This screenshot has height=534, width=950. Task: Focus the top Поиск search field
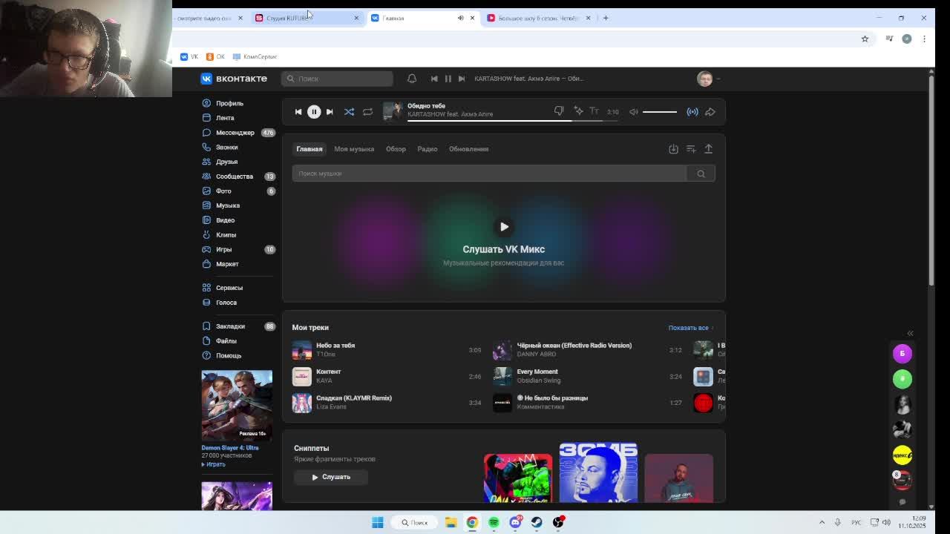(x=337, y=79)
